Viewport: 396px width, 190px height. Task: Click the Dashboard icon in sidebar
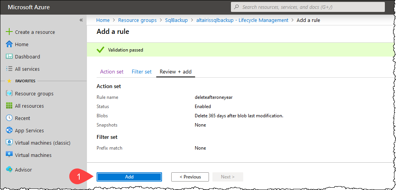pyautogui.click(x=9, y=57)
